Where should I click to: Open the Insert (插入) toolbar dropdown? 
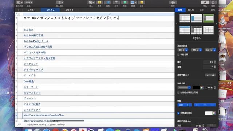(91, 3)
